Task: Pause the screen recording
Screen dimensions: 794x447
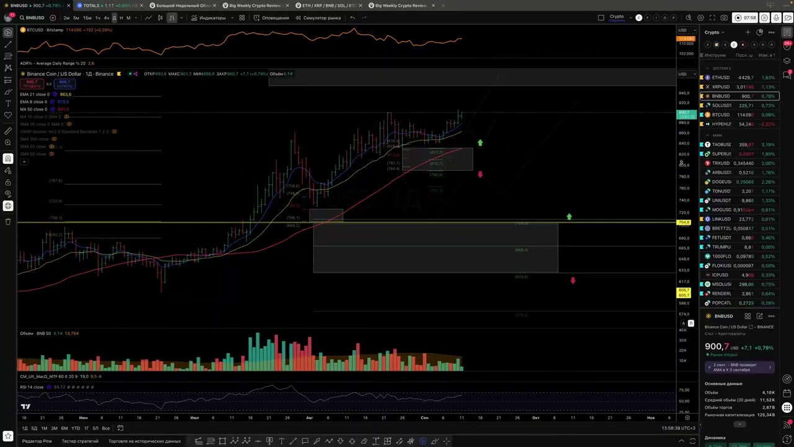Action: point(765,18)
